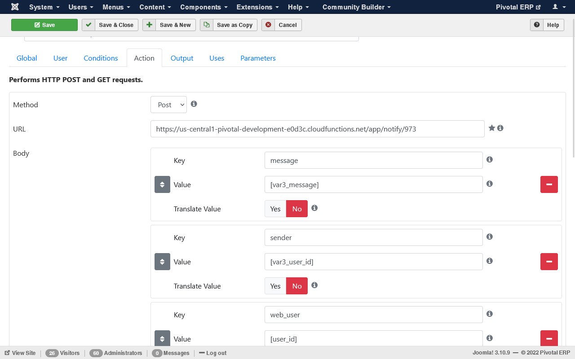Switch to the Global tab
The width and height of the screenshot is (575, 359).
pyautogui.click(x=27, y=58)
